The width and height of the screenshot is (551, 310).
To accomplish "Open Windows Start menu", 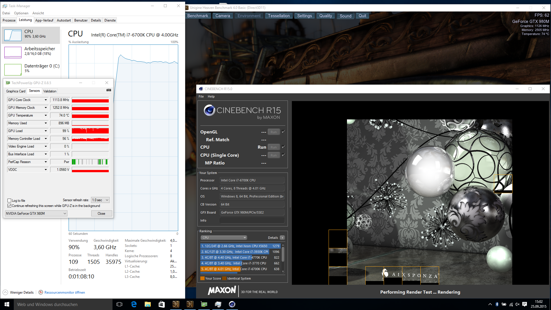I will (x=7, y=304).
